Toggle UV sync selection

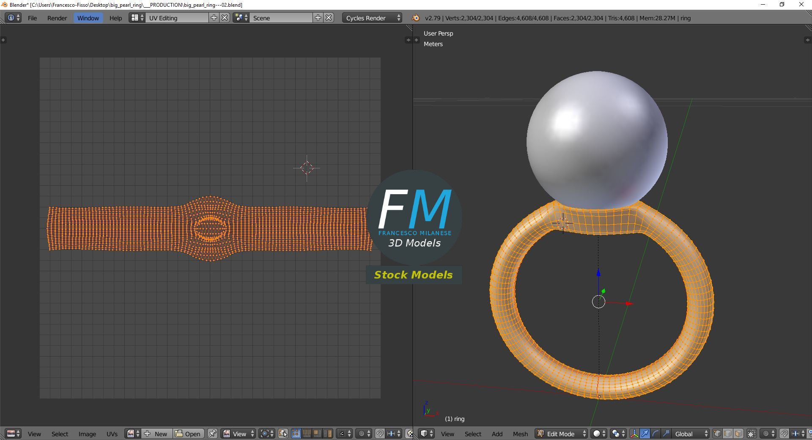pyautogui.click(x=283, y=434)
